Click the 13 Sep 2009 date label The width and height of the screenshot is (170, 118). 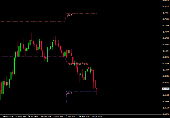click(46, 116)
